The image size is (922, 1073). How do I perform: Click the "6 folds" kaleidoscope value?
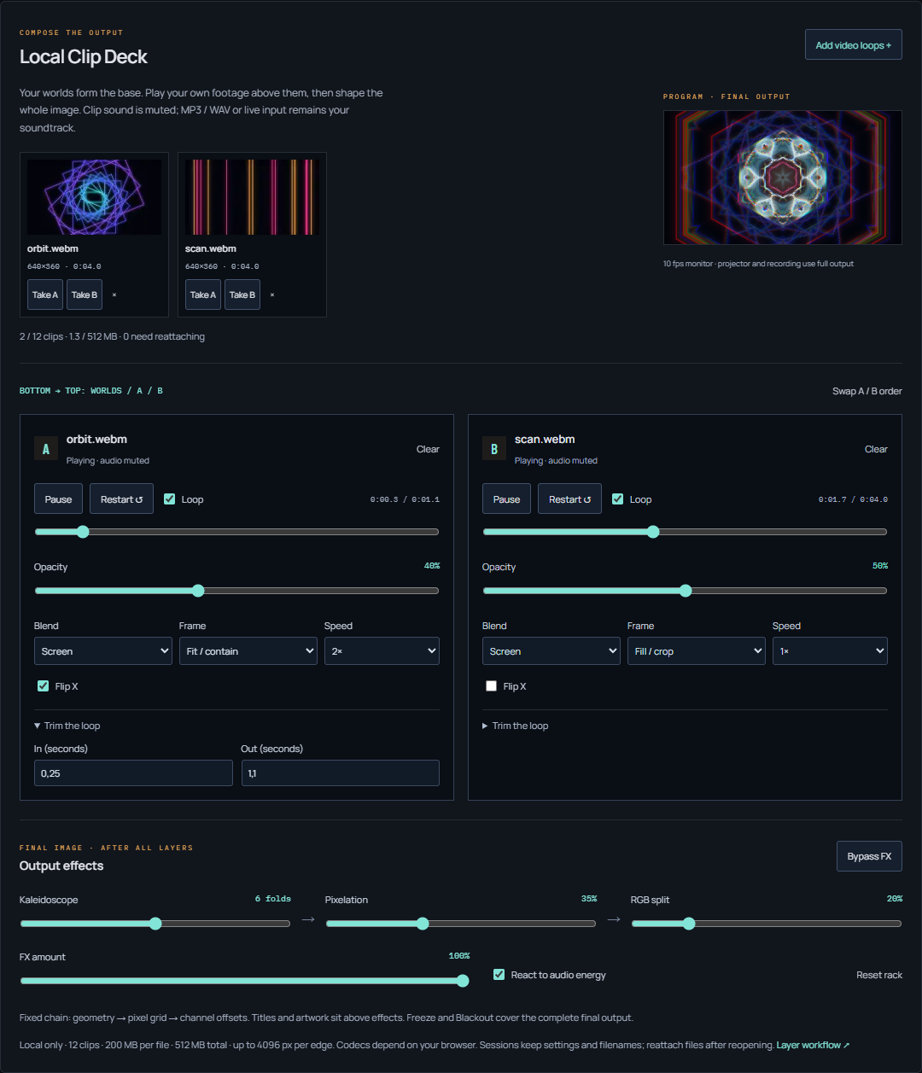point(273,899)
